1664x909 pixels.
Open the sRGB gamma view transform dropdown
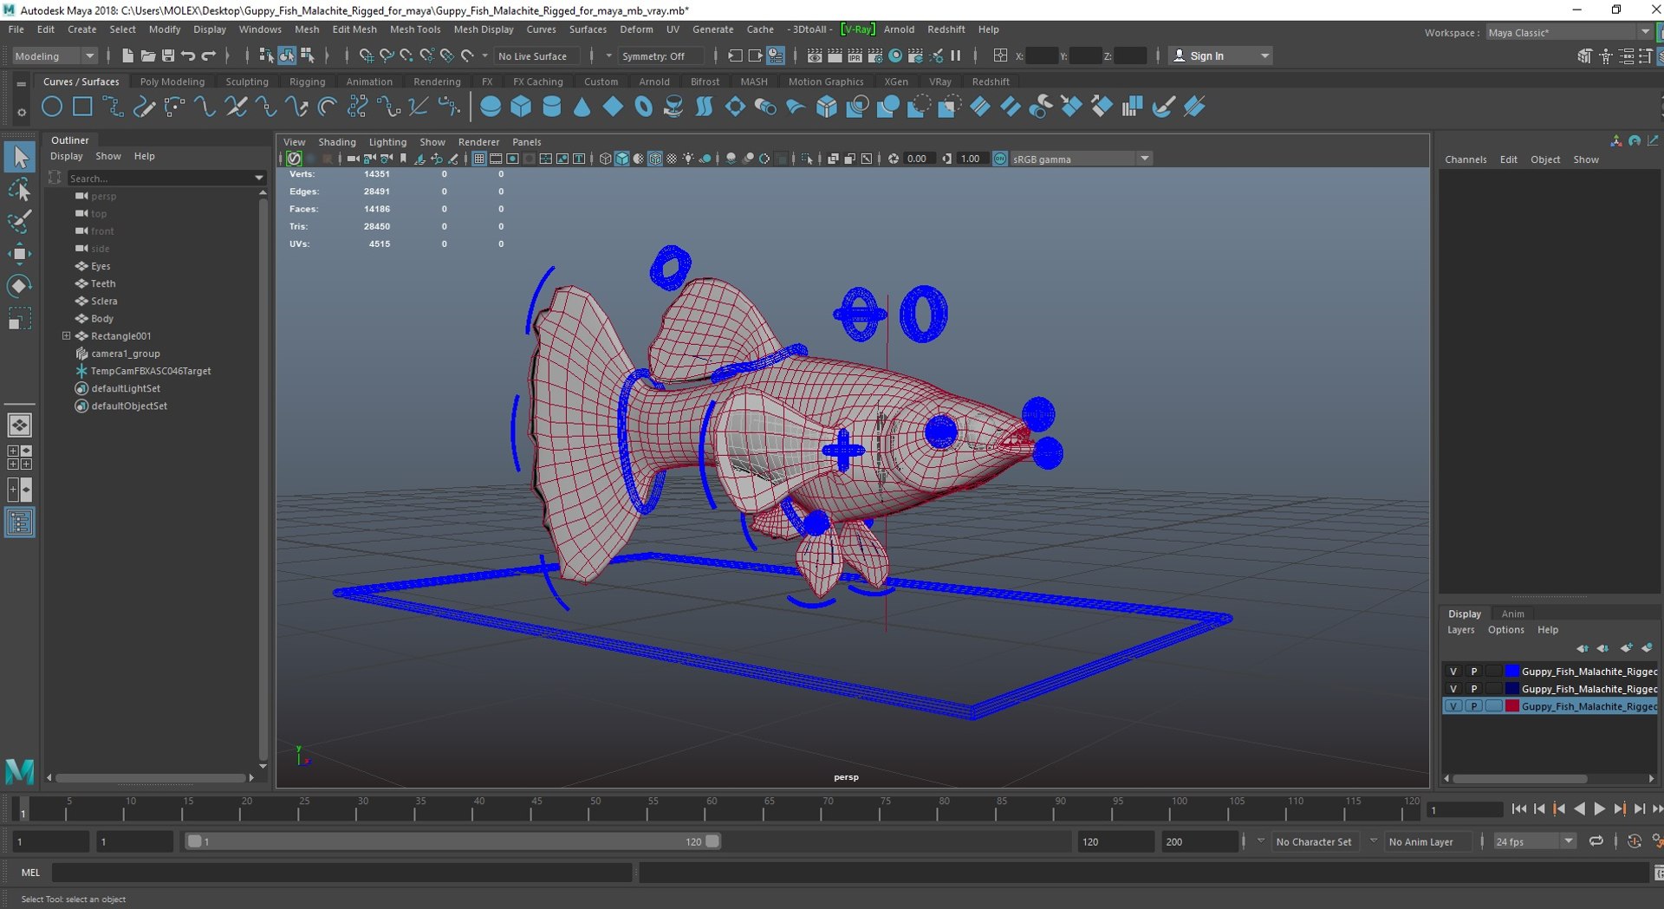[1081, 159]
